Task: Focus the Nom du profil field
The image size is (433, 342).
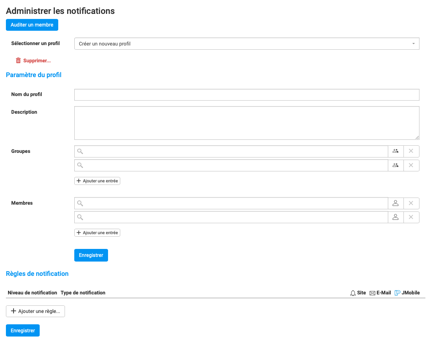Action: tap(246, 95)
